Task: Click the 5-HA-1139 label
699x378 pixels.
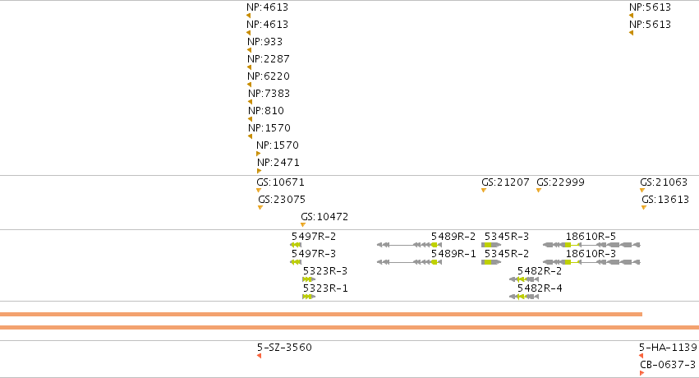Action: point(668,348)
